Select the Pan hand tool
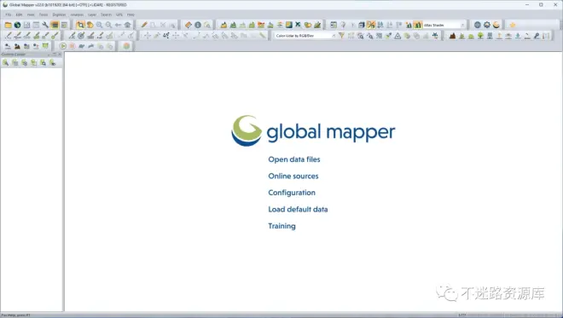This screenshot has width=563, height=318. (x=90, y=25)
